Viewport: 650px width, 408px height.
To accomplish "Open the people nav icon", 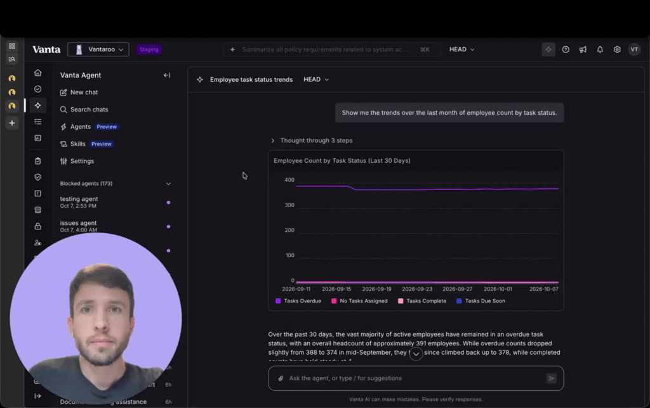I will [x=37, y=243].
